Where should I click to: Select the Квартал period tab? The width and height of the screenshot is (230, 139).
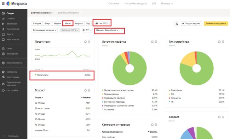pyautogui.click(x=79, y=23)
